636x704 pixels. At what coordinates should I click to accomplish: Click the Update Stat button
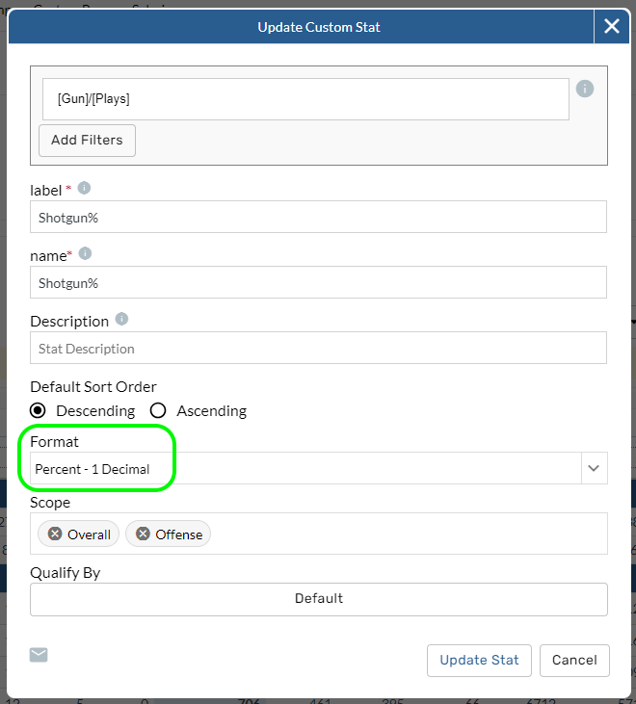click(479, 660)
